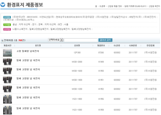161x115 pixels.
Task: Select the 서울 region filter
Action: 66,24
